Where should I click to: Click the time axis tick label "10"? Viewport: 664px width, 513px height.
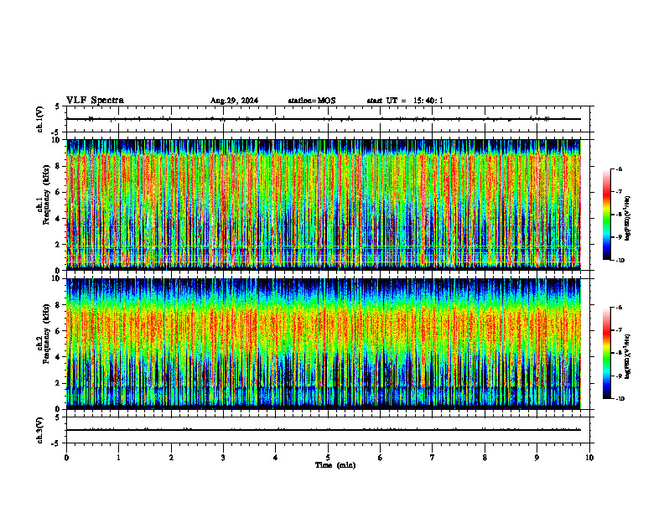click(589, 458)
